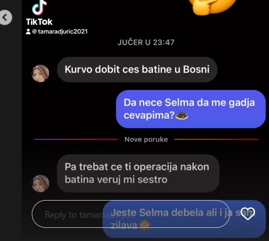The height and width of the screenshot is (241, 269).
Task: Click the TikTok music note logo
Action: pyautogui.click(x=39, y=8)
